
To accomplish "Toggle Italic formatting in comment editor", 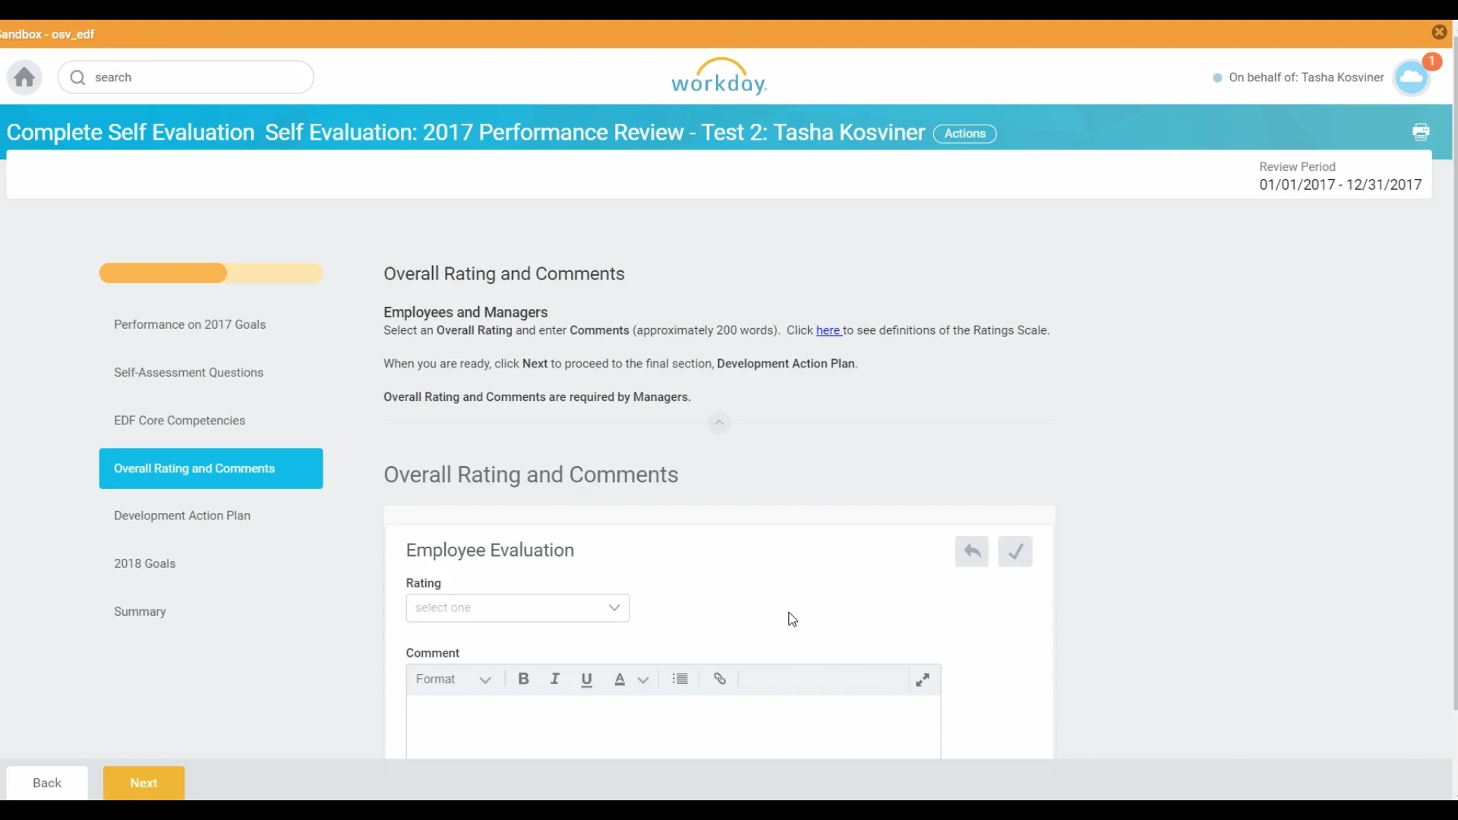I will 555,679.
